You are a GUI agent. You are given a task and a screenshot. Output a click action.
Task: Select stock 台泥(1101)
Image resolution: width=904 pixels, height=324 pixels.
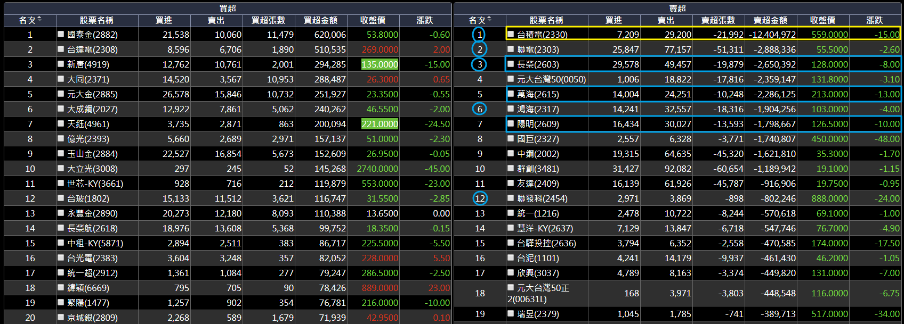click(538, 258)
